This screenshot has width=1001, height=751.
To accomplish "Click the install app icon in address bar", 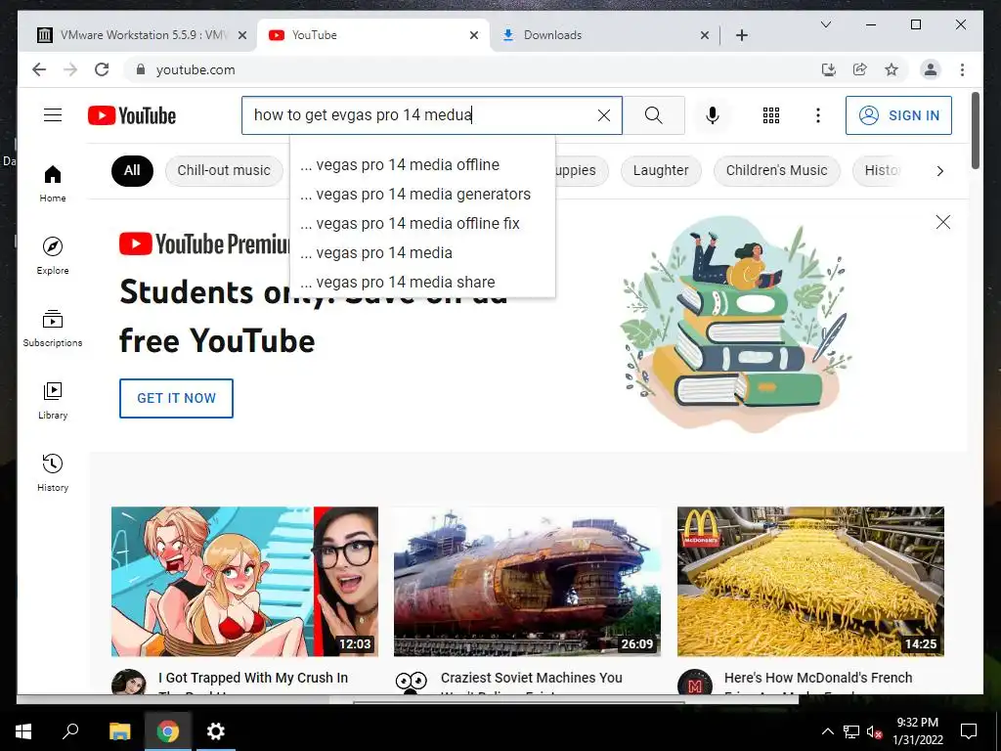I will 828,69.
